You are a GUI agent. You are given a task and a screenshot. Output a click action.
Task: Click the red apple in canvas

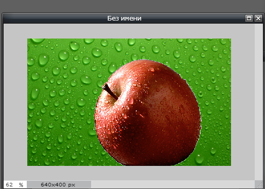(148, 113)
